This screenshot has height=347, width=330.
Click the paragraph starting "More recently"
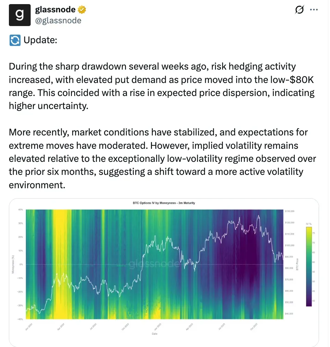tap(162, 159)
